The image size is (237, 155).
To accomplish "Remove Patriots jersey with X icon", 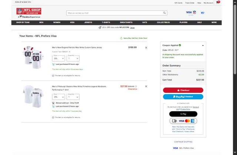I will click(x=146, y=47).
